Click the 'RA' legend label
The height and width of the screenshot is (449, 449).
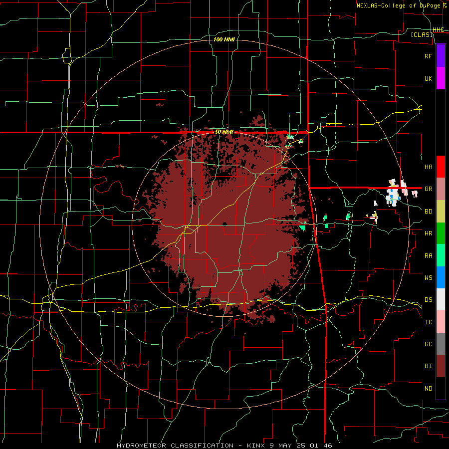tap(428, 256)
